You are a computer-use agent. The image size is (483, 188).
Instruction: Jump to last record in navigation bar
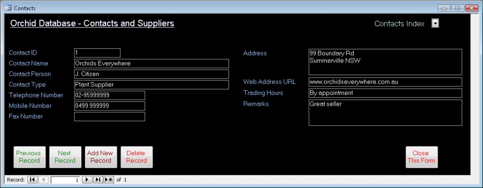98,180
